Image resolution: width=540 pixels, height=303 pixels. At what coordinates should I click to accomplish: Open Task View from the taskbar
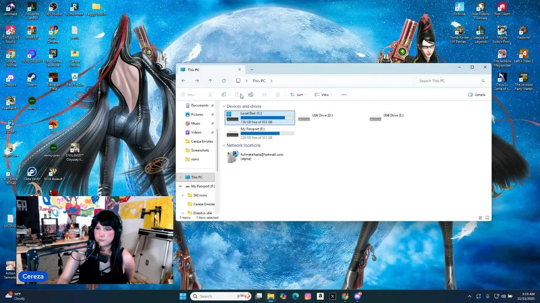point(259,296)
